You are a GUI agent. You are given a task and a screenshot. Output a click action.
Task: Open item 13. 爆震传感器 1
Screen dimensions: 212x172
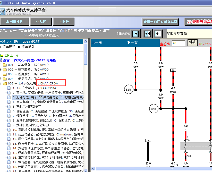48,144
